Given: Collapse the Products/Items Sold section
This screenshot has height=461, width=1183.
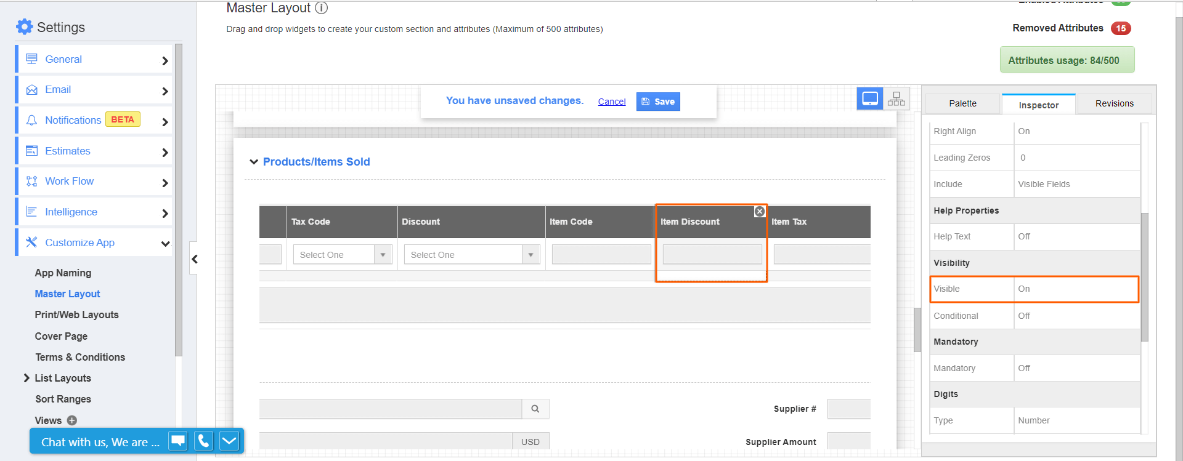Looking at the screenshot, I should 254,162.
